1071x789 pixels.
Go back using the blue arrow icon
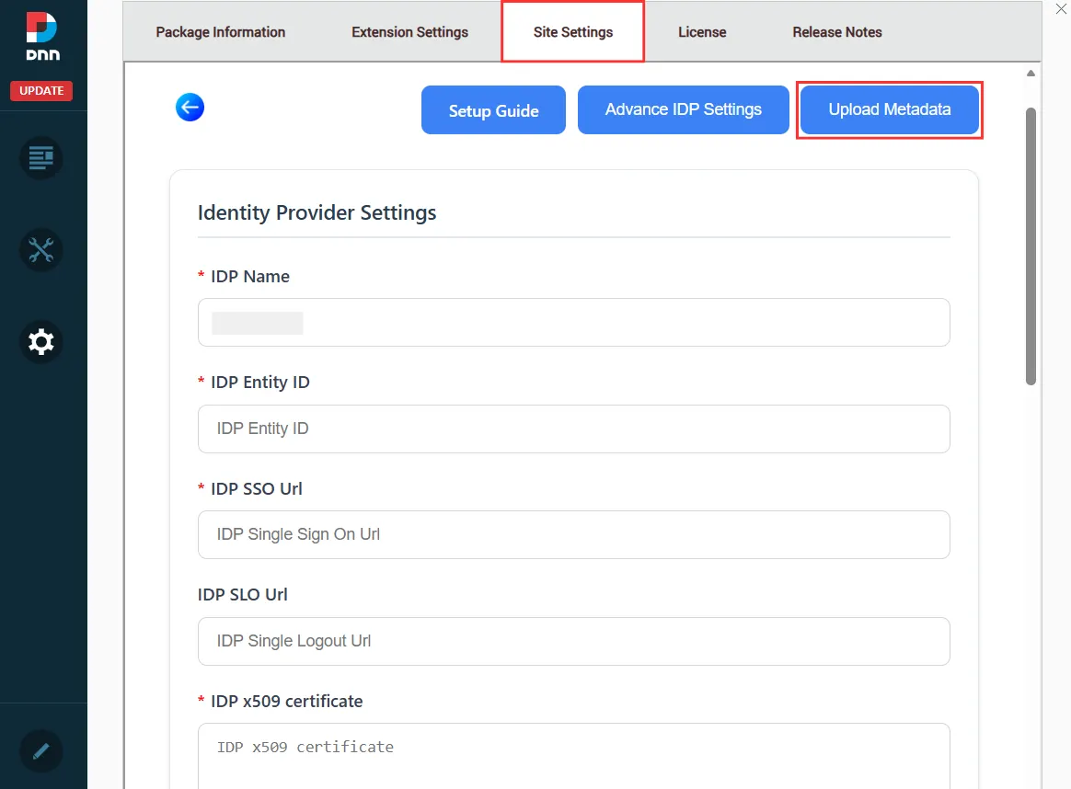point(190,108)
